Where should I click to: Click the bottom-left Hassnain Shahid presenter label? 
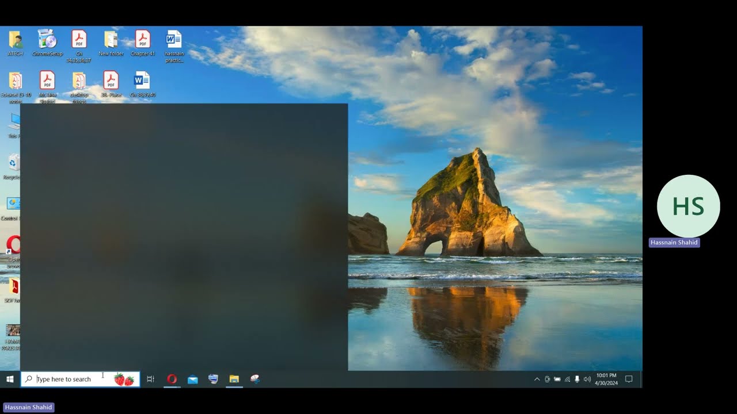pyautogui.click(x=29, y=407)
